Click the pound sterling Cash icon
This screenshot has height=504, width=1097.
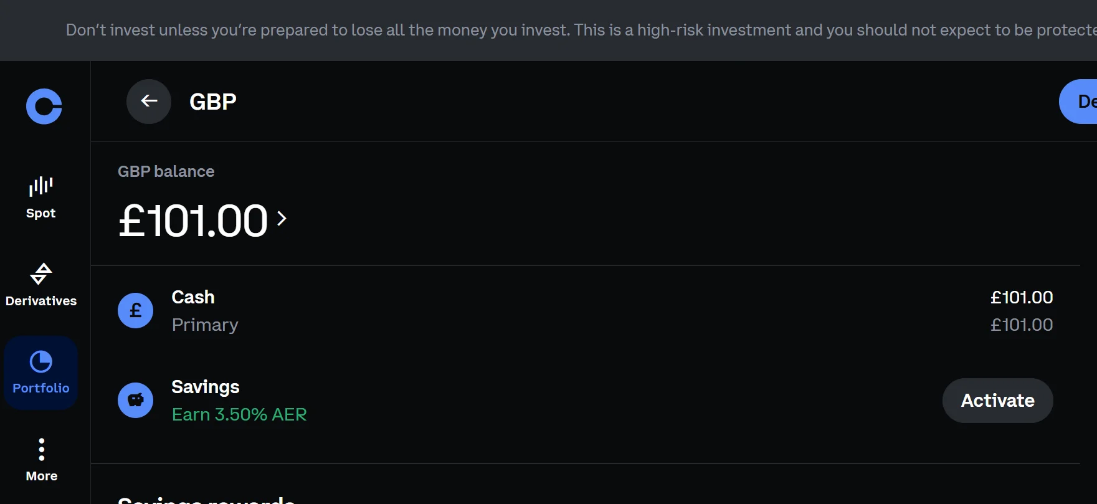(135, 310)
